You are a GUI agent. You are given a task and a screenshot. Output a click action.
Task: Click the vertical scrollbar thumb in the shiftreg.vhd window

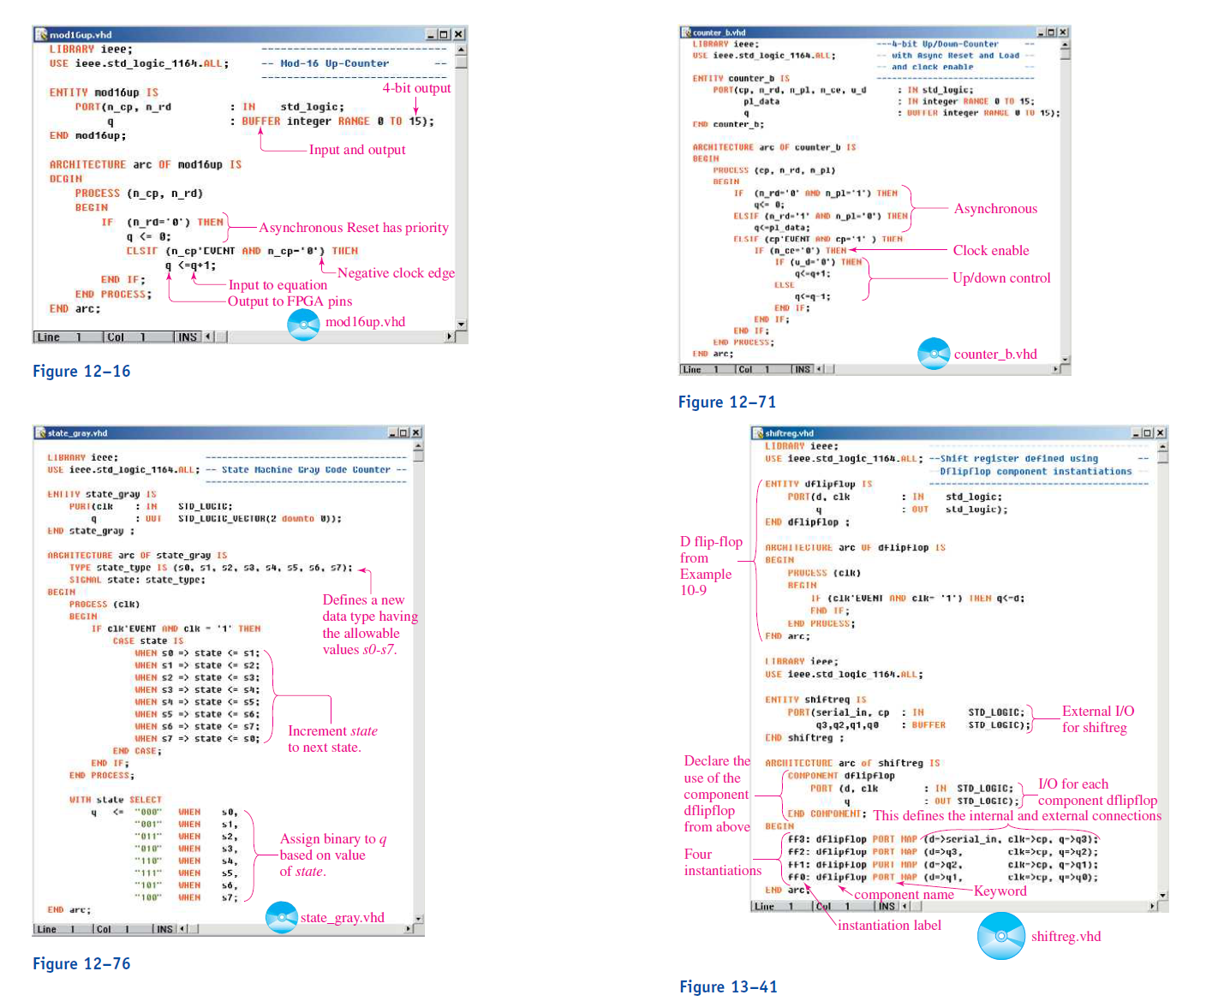pos(1162,457)
